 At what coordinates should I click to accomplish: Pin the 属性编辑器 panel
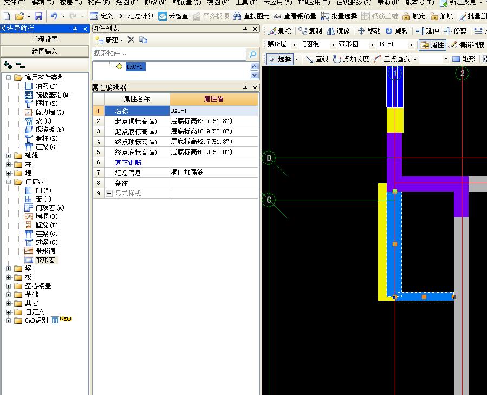click(245, 88)
